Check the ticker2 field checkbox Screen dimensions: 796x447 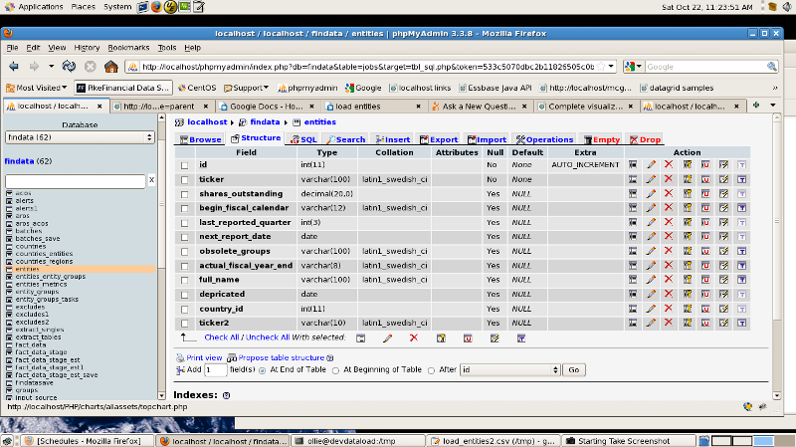point(184,324)
